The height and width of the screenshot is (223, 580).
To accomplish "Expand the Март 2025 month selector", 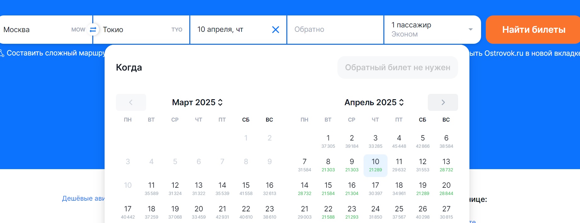I will [x=198, y=102].
